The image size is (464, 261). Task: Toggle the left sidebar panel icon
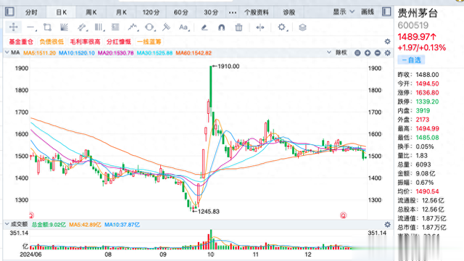[x=9, y=12]
